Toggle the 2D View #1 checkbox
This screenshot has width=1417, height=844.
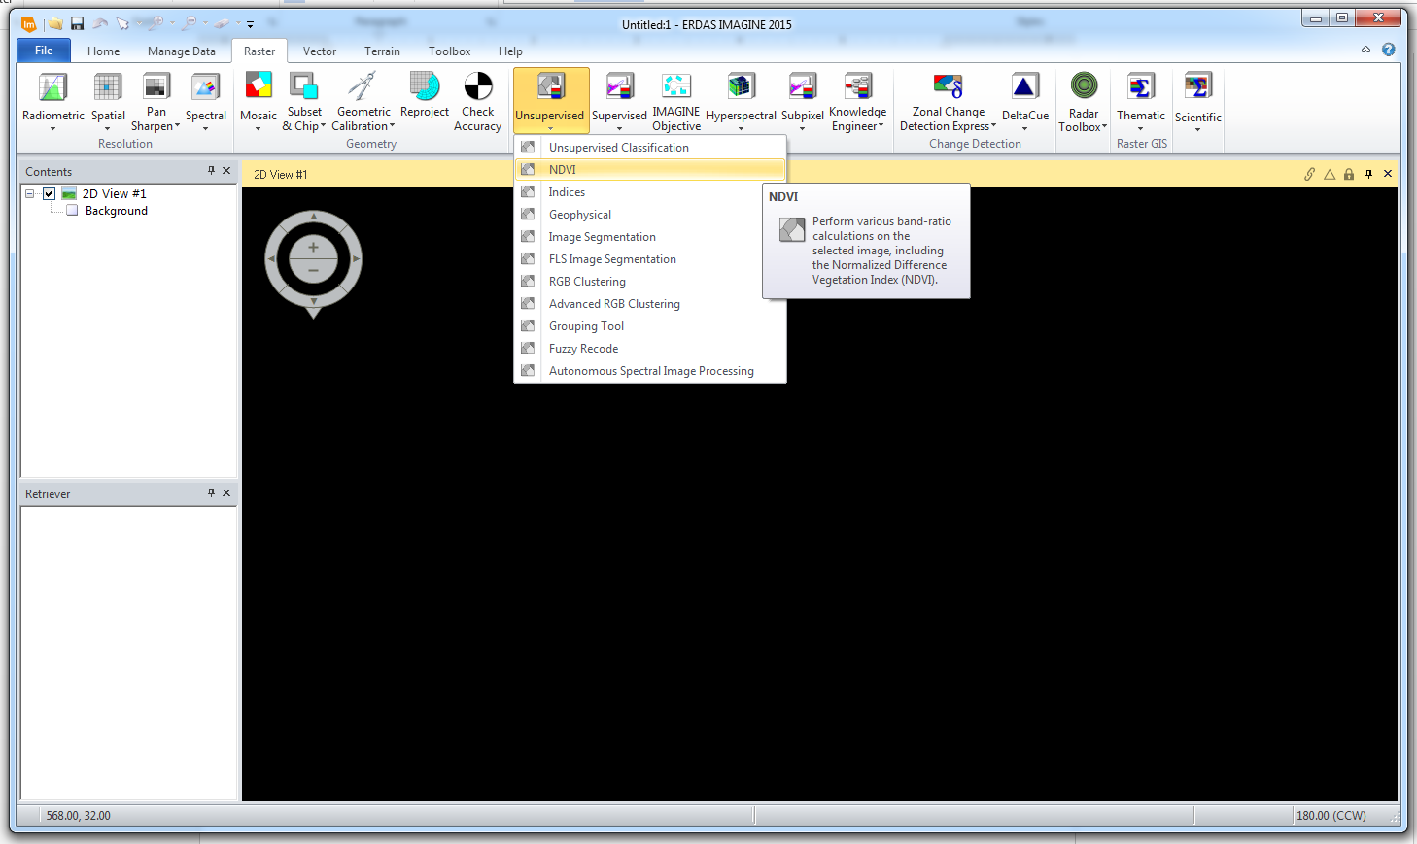click(49, 194)
